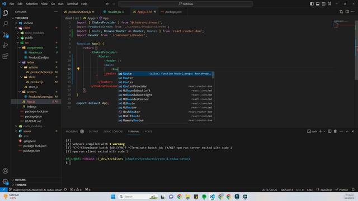Collapse the actions folder
Image resolution: width=358 pixels, height=201 pixels.
(21, 67)
